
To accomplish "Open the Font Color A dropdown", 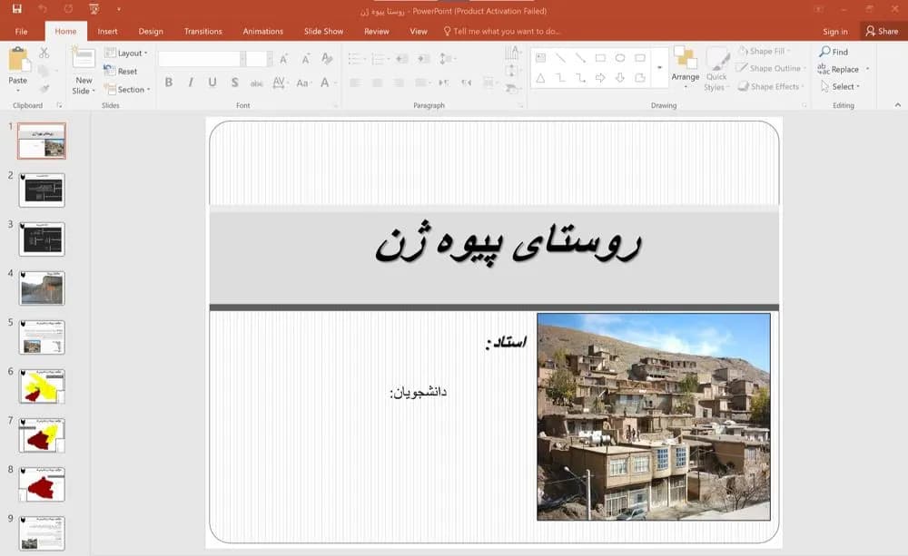I will pos(327,83).
